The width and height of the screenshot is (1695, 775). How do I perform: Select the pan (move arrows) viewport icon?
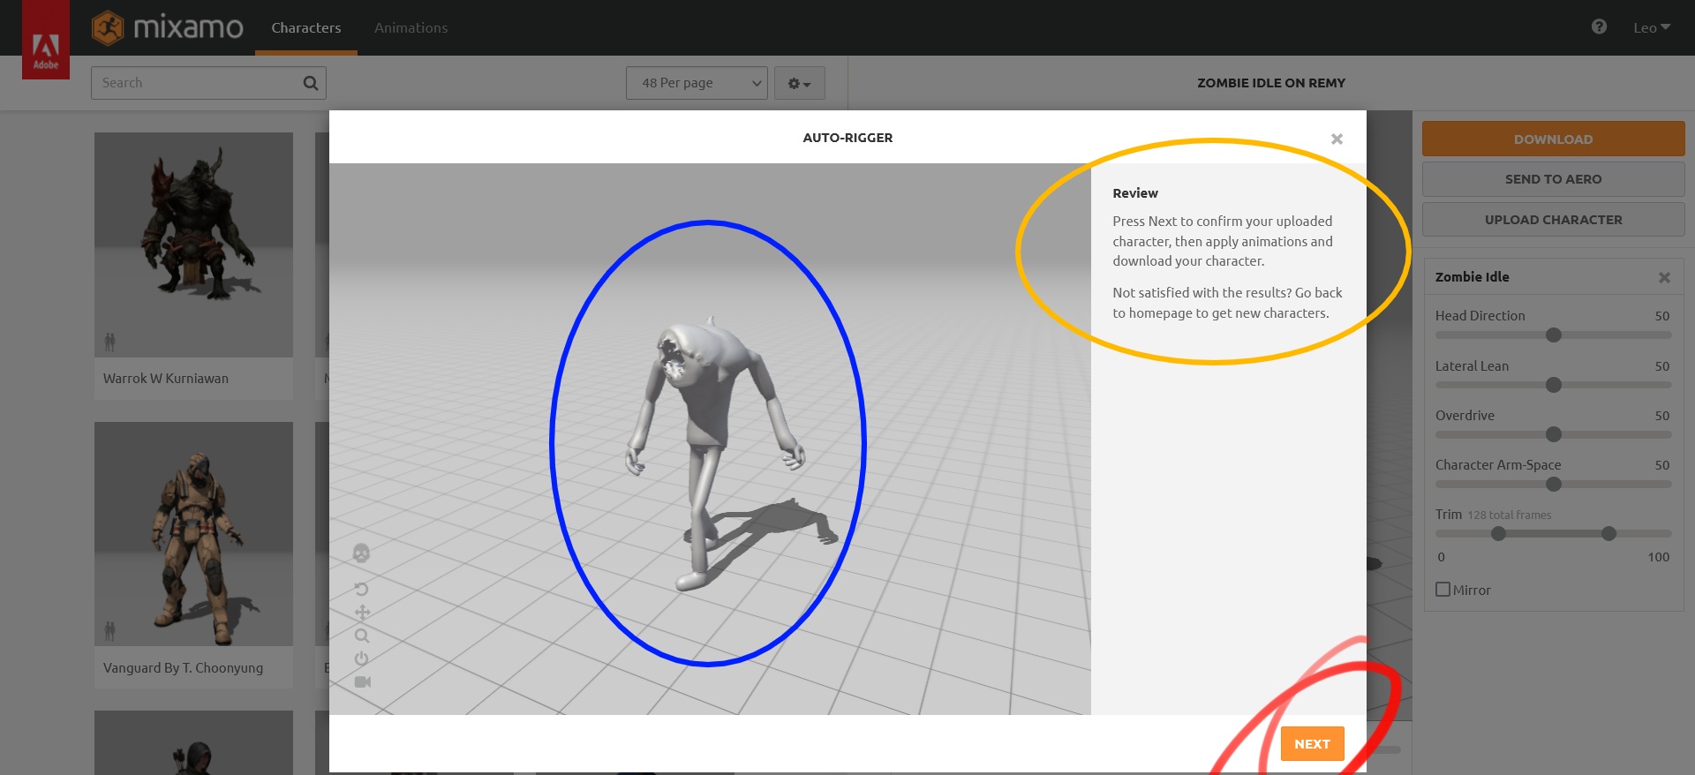[362, 613]
